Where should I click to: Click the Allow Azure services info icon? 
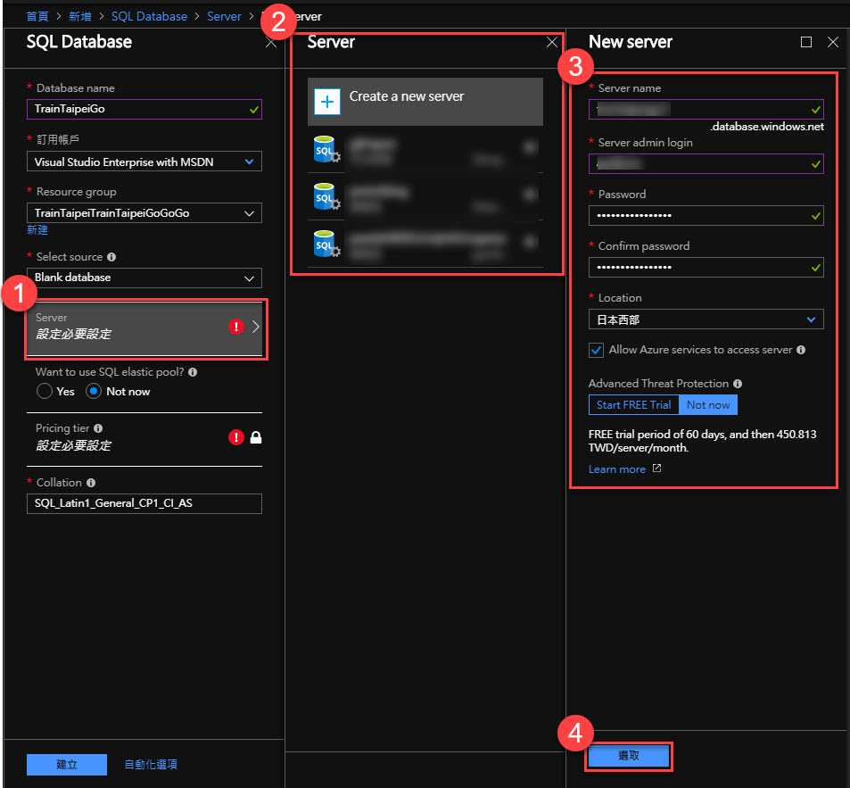801,350
